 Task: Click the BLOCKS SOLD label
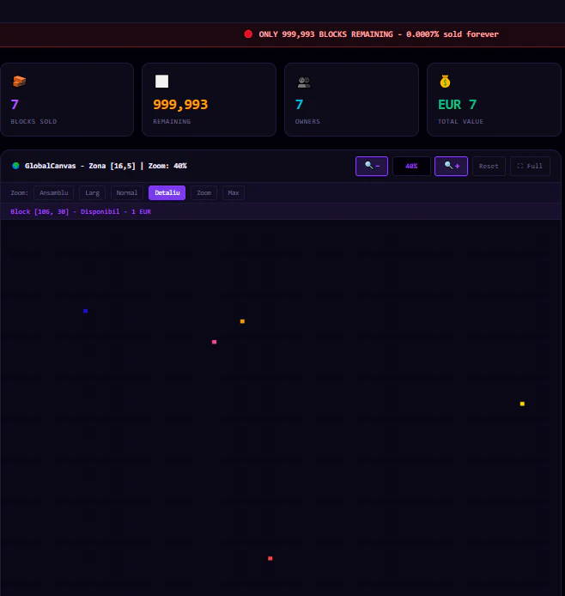point(33,122)
